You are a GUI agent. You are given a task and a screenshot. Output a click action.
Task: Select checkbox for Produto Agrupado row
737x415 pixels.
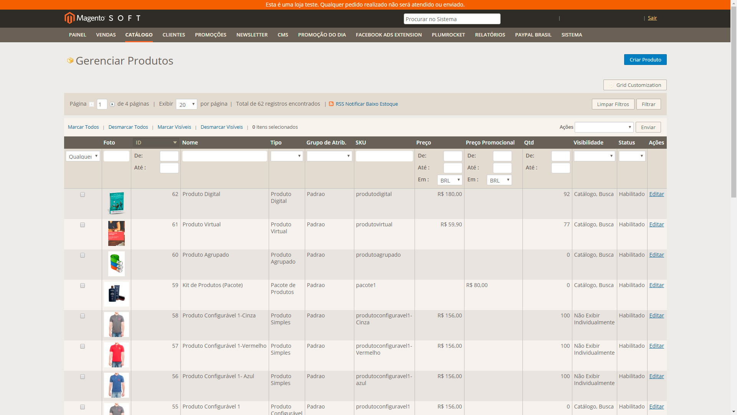pos(83,255)
